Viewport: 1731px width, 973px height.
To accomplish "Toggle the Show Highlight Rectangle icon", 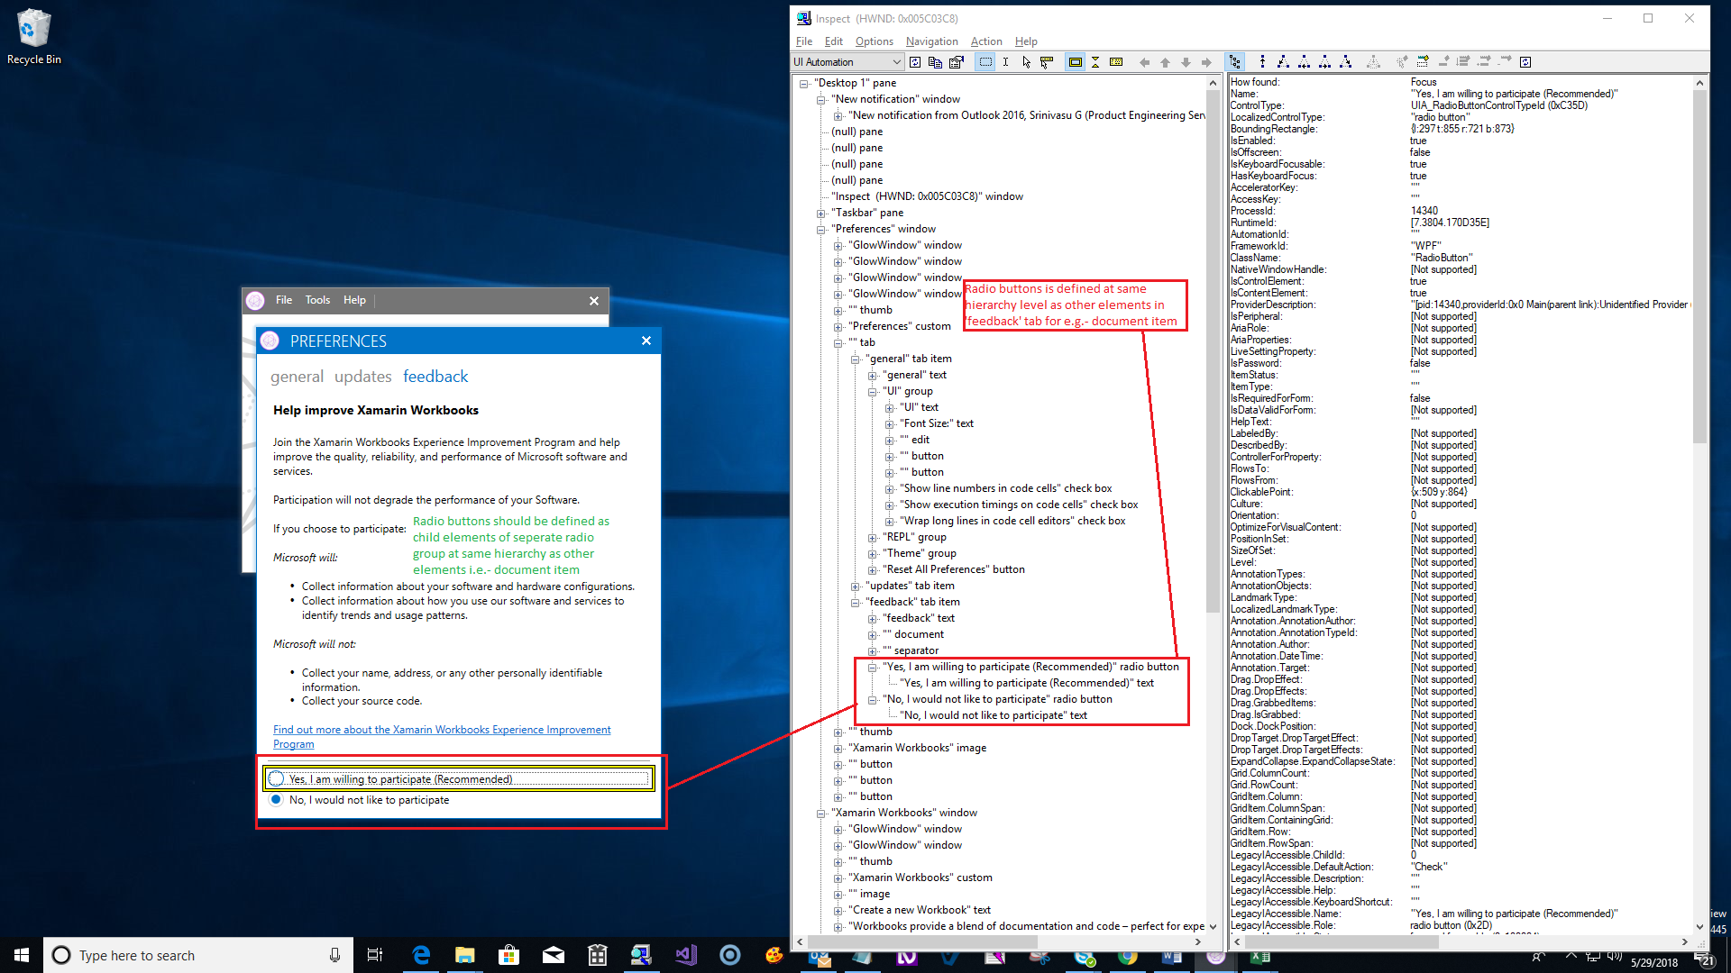I will coord(1075,62).
